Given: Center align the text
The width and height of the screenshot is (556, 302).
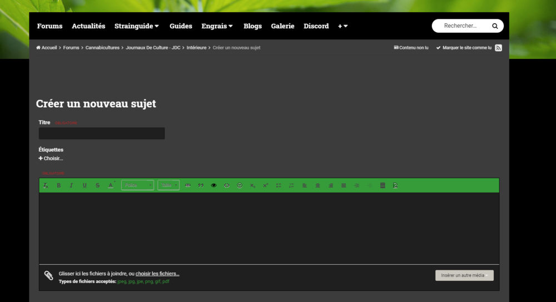Looking at the screenshot, I should click(317, 185).
